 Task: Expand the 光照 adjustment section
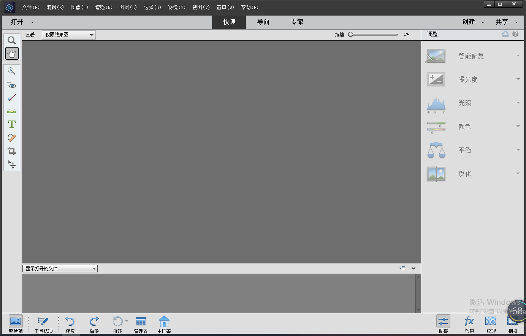click(518, 103)
